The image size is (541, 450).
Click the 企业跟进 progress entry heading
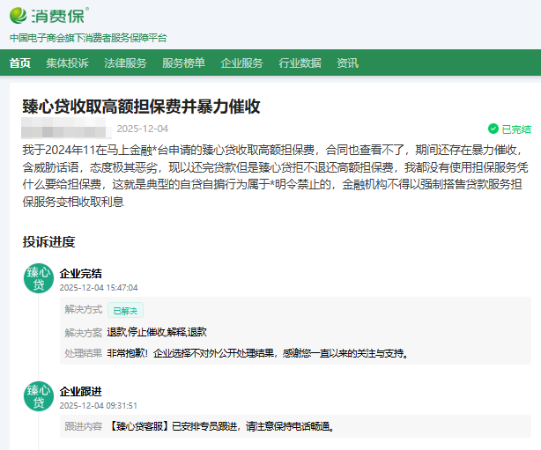(x=80, y=391)
